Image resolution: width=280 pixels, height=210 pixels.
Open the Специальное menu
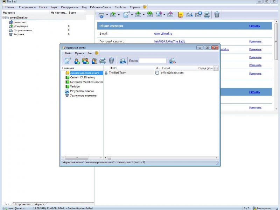click(x=27, y=7)
